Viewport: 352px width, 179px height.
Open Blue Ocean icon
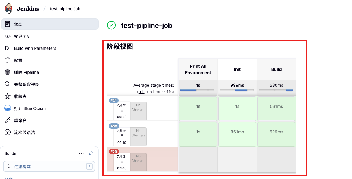(8, 108)
